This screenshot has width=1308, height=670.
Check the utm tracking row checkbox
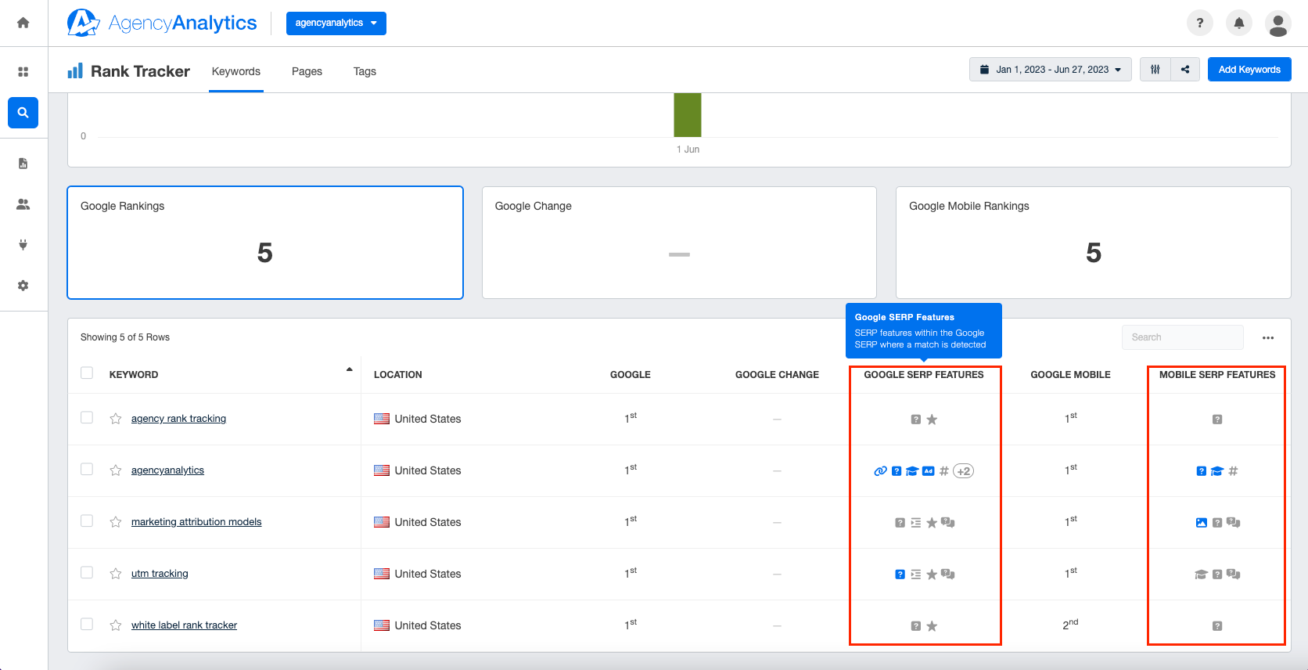87,573
